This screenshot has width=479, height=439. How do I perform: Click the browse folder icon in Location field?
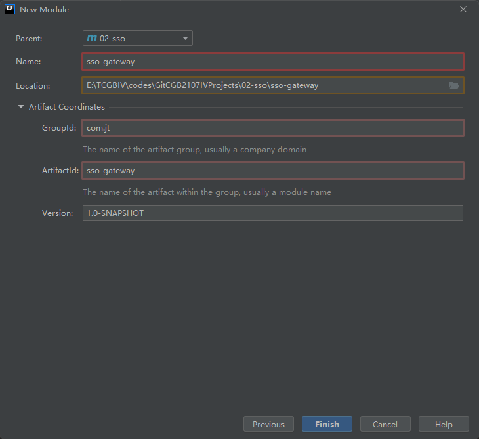(x=453, y=85)
